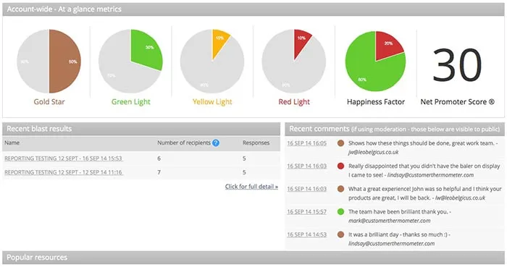Click the Number of recipients column header
Image resolution: width=507 pixels, height=267 pixels.
tap(184, 143)
